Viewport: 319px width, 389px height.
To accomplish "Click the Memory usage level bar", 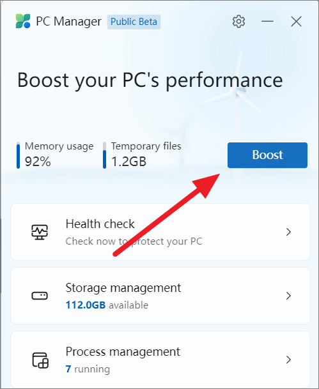I will [x=18, y=155].
